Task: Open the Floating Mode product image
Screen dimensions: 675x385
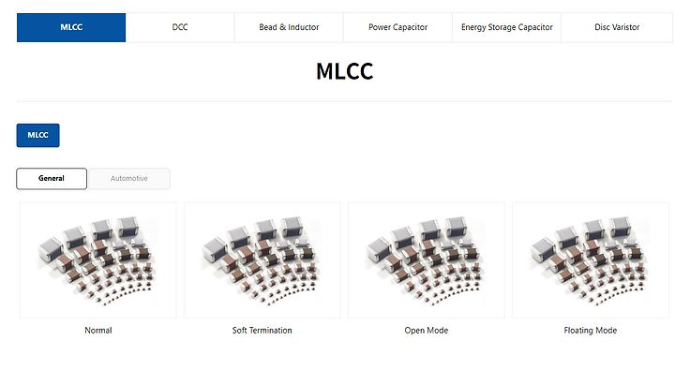Action: pos(591,260)
